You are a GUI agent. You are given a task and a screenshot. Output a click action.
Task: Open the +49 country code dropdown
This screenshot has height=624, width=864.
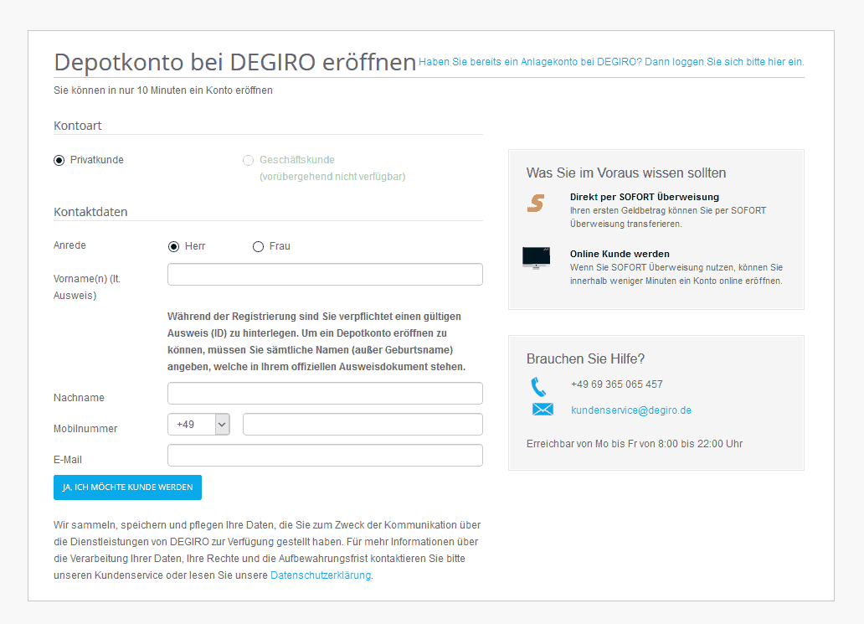click(x=198, y=425)
